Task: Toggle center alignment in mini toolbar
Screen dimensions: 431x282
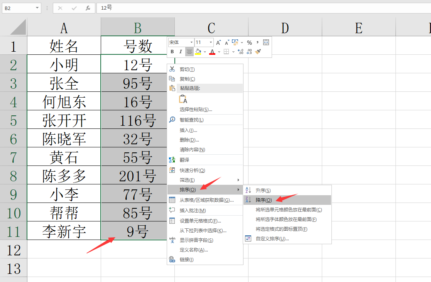Action: 189,51
